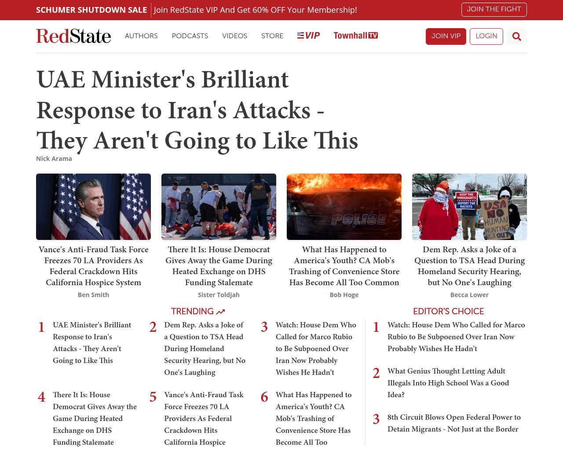Viewport: 563px width, 450px height.
Task: Open the DHS funding stalemate article image
Action: tap(219, 207)
